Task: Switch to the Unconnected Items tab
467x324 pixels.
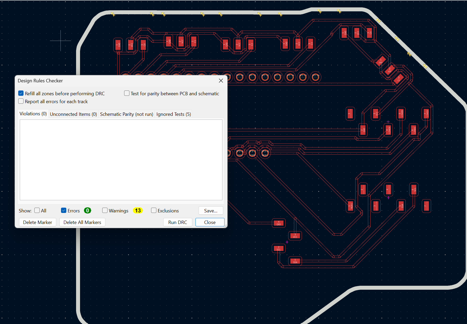Action: [73, 114]
